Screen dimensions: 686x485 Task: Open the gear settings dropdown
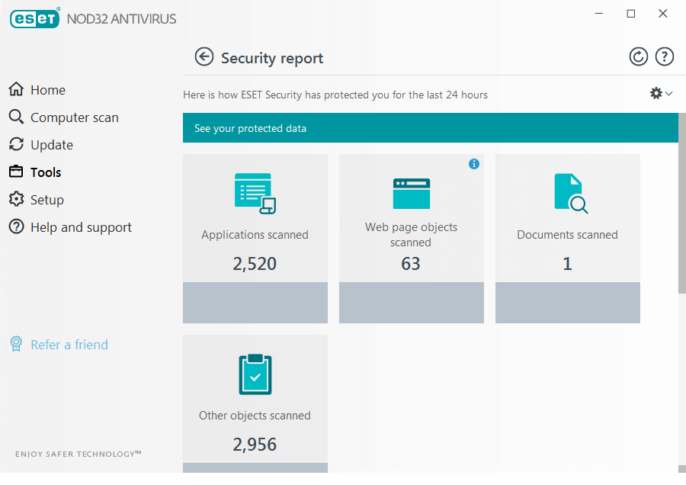point(655,94)
